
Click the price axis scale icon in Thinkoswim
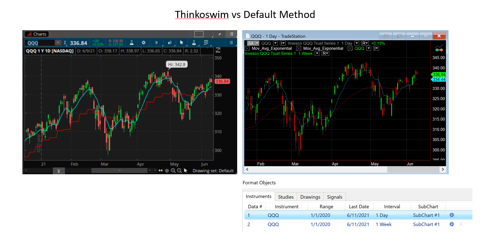click(x=218, y=50)
